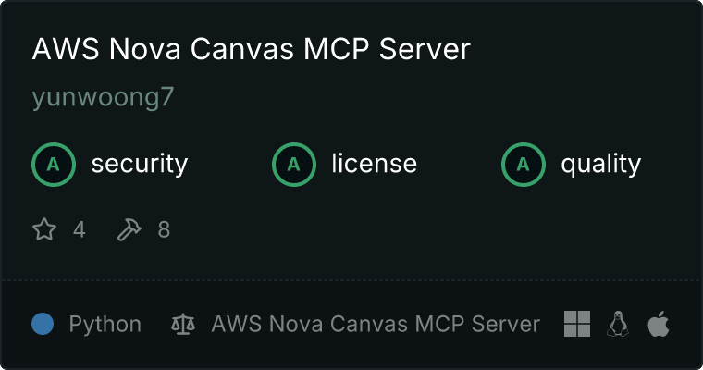Click the security label text
703x370 pixels.
140,164
